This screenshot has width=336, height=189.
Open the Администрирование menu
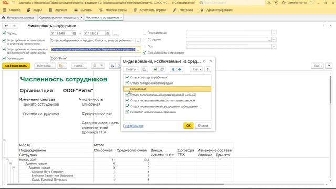point(216,10)
